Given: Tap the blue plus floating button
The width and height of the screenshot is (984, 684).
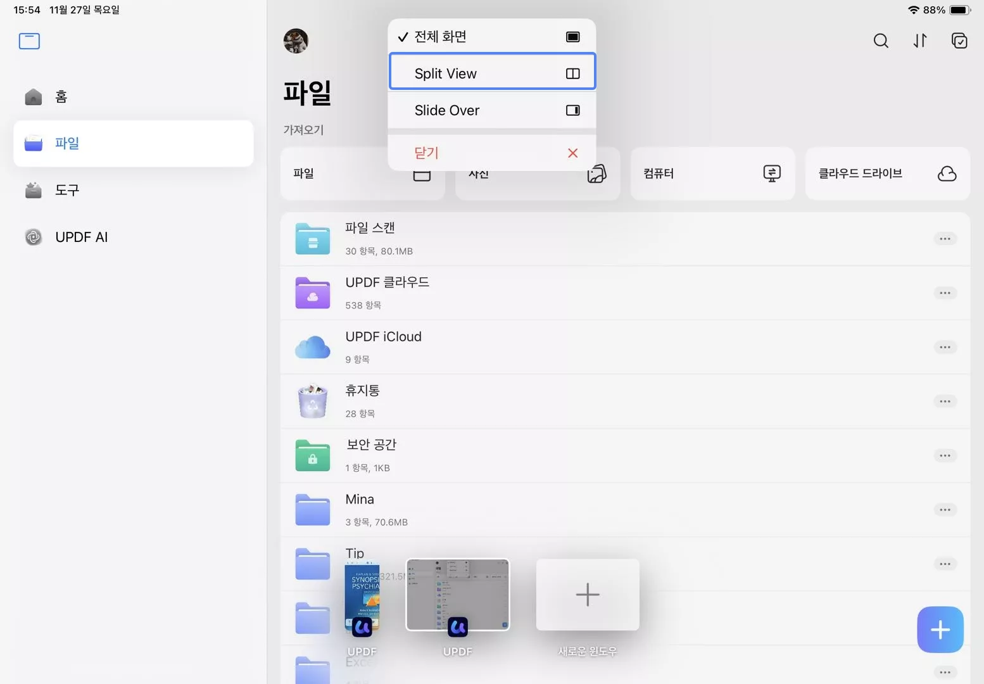Looking at the screenshot, I should pyautogui.click(x=940, y=630).
